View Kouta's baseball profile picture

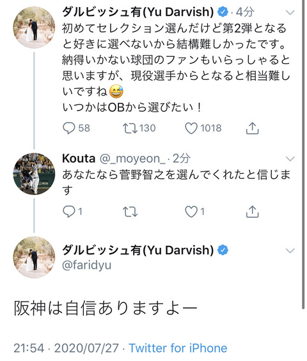[34, 174]
